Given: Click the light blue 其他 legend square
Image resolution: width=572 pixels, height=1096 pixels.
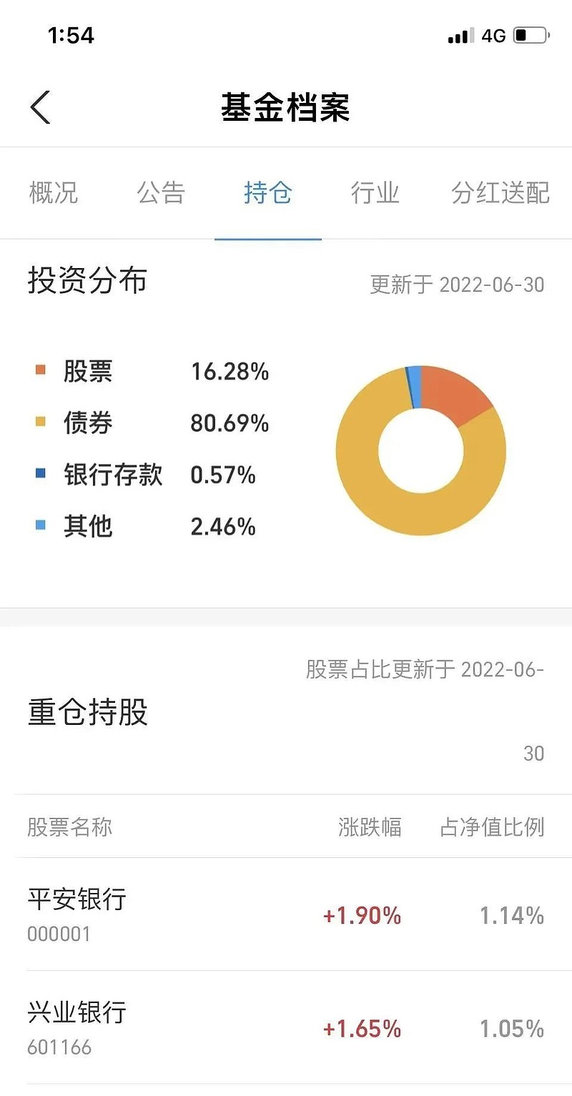Looking at the screenshot, I should pyautogui.click(x=40, y=525).
